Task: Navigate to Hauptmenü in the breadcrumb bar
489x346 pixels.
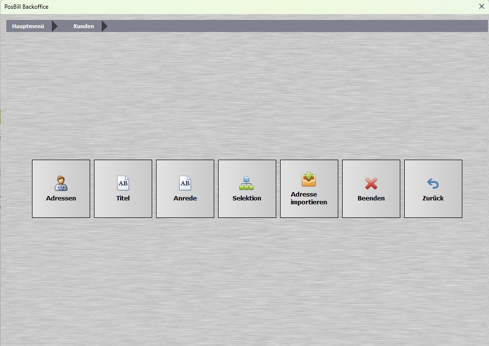Action: coord(28,26)
